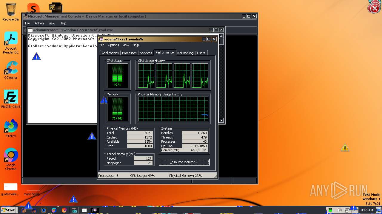382x214 pixels.
Task: Minimize the Task Manager window
Action: (204, 39)
